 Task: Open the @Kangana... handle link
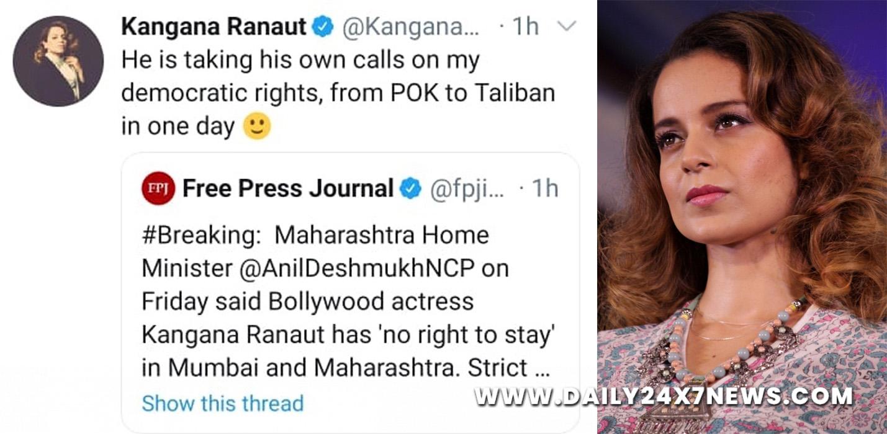tap(412, 28)
